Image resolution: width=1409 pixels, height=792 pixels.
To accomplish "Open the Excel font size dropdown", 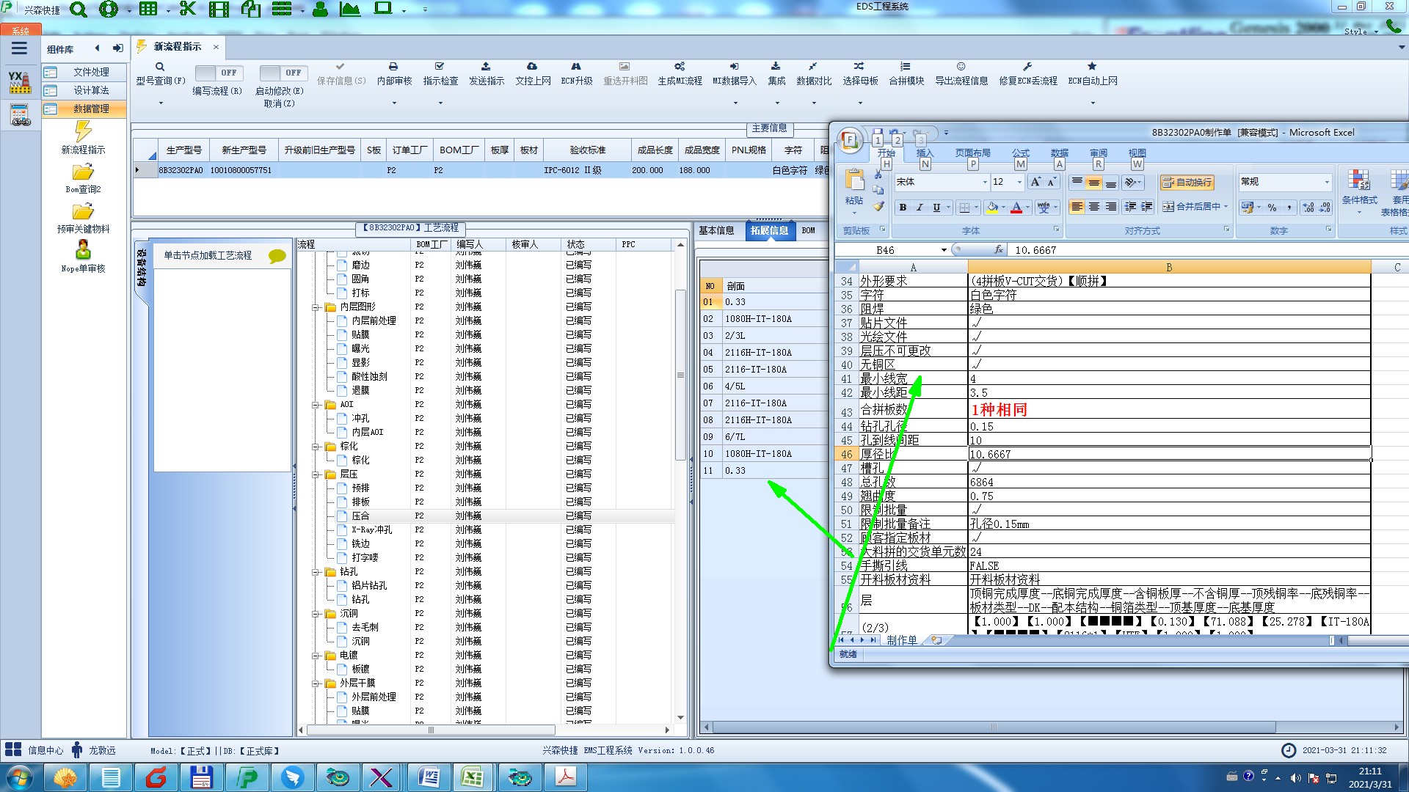I will pyautogui.click(x=1019, y=182).
